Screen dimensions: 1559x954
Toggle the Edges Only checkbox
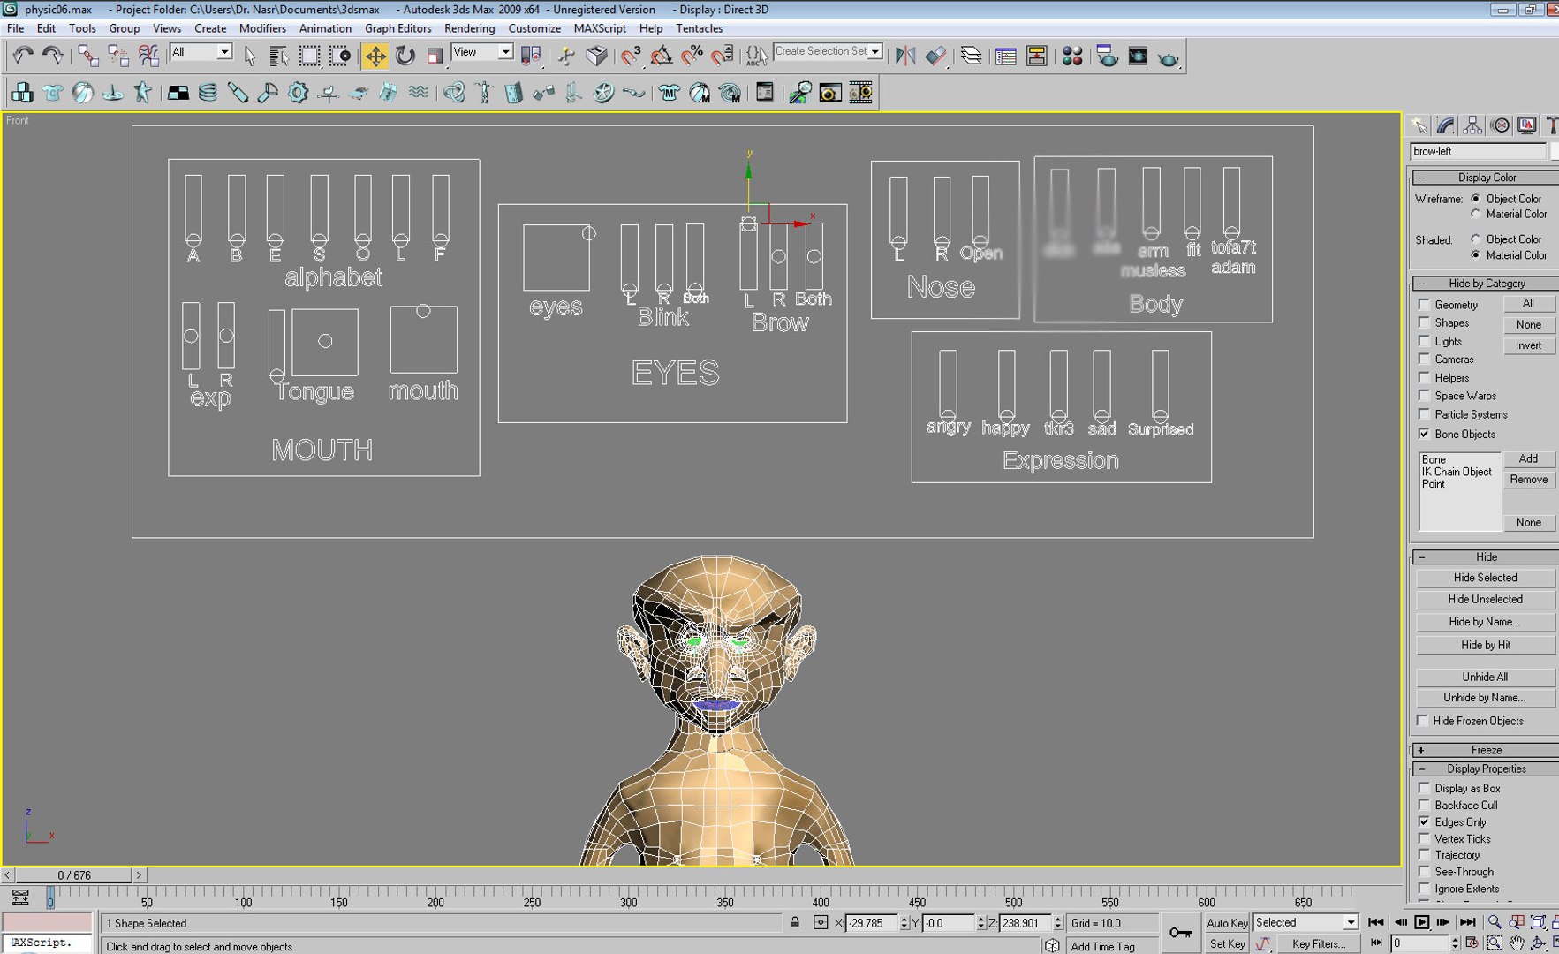point(1424,821)
